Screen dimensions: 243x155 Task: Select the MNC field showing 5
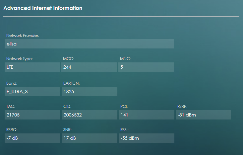146,67
